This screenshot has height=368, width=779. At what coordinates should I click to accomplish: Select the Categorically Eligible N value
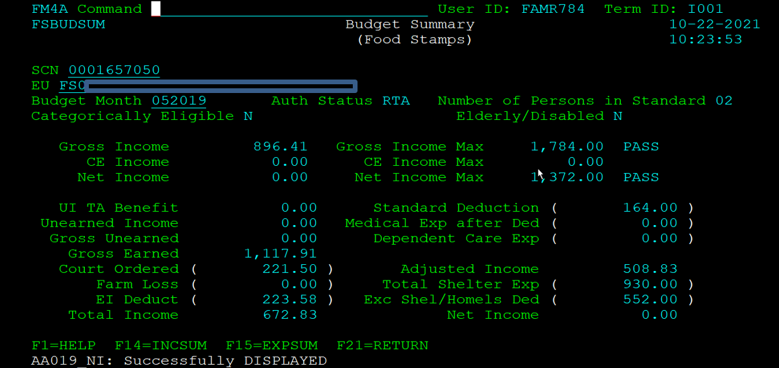tap(248, 117)
